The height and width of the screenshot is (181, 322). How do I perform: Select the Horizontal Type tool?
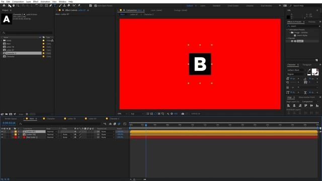click(x=55, y=6)
